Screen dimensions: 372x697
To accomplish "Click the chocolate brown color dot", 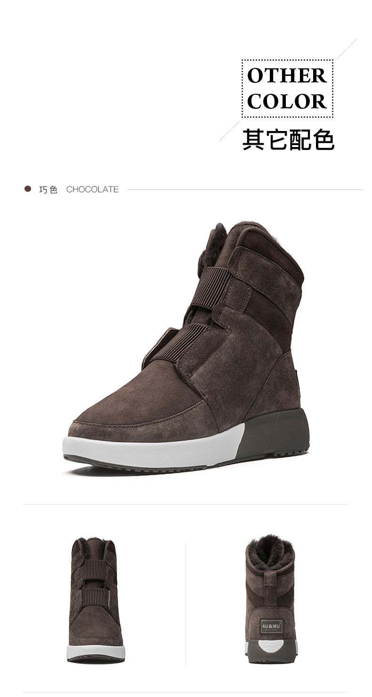I will (x=28, y=189).
